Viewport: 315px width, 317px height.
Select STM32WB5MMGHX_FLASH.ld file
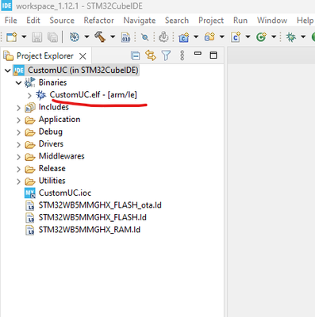[93, 217]
